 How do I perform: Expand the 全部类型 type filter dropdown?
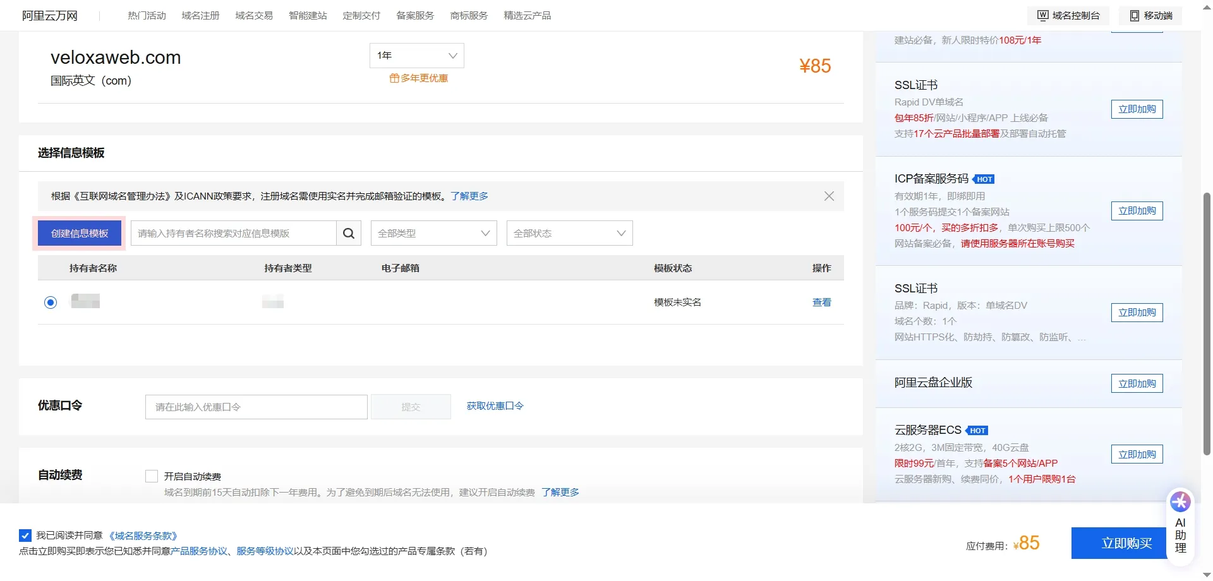pyautogui.click(x=433, y=233)
